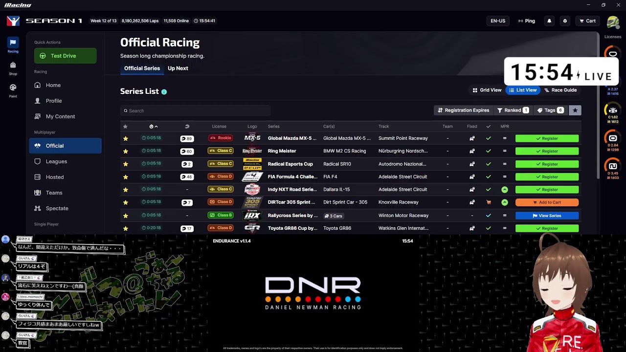
Task: Add DIRTcar 305 Sprint to cart
Action: click(x=547, y=202)
